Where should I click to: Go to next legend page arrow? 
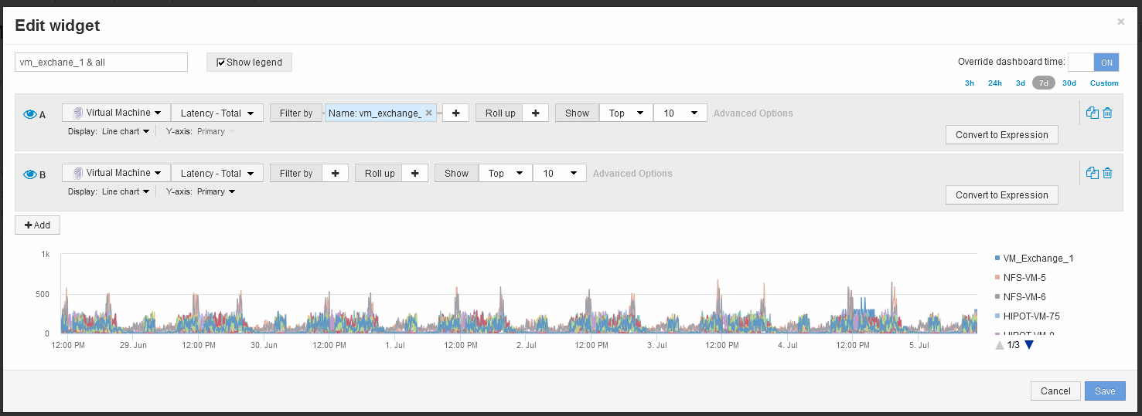tap(1028, 345)
